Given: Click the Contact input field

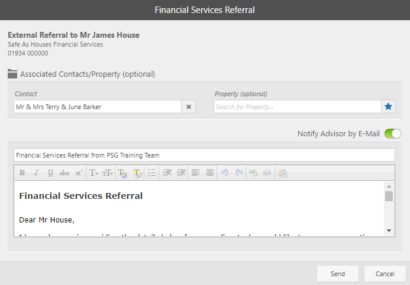Looking at the screenshot, I should pyautogui.click(x=98, y=107).
